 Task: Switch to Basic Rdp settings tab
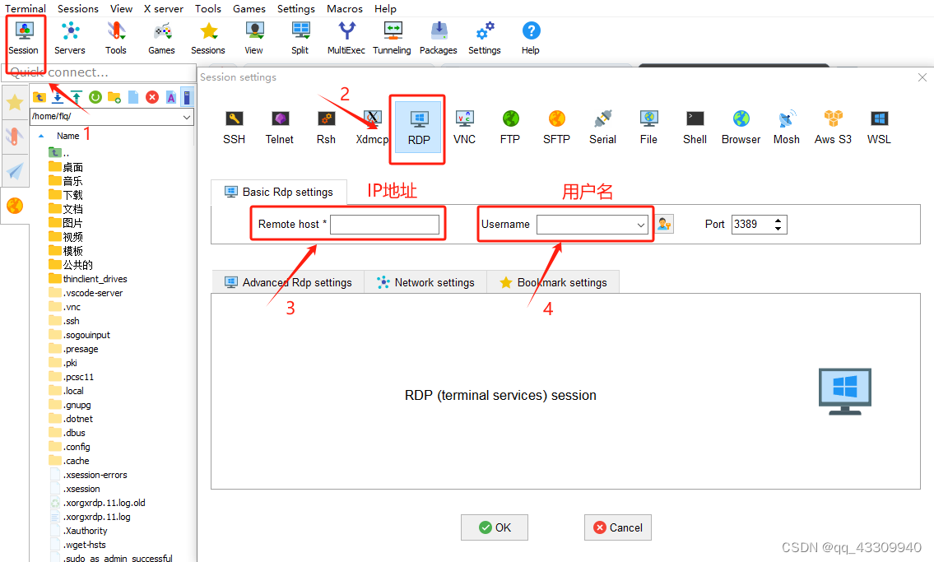point(279,192)
